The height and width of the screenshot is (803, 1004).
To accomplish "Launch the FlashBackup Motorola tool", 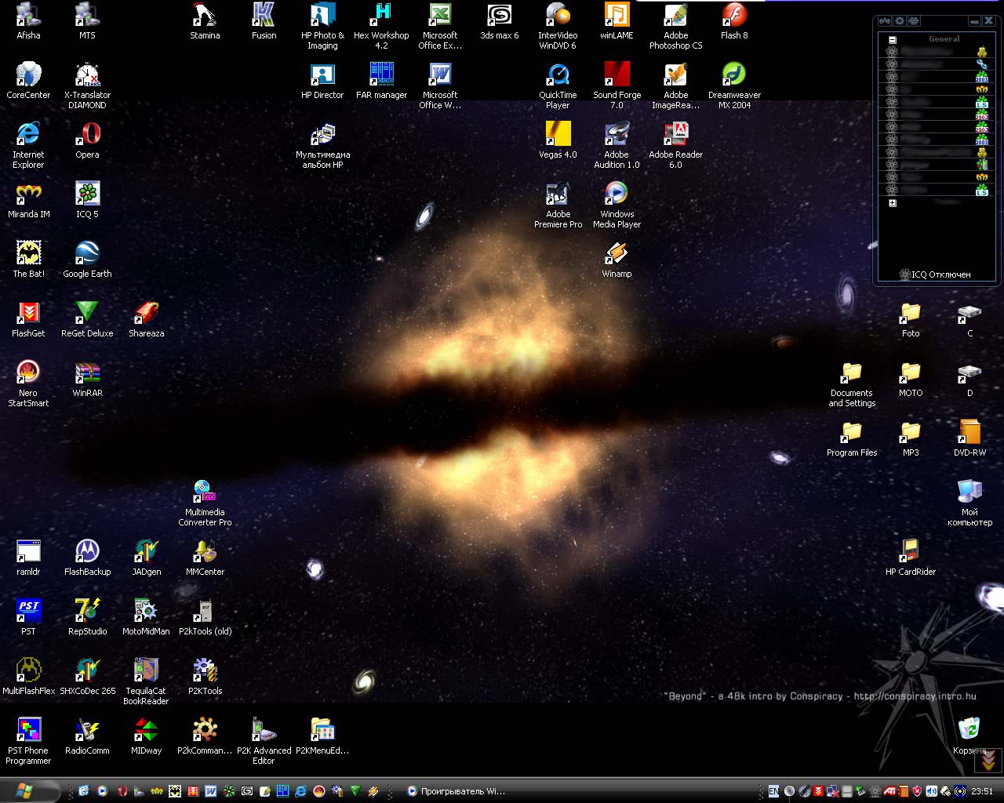I will 87,558.
